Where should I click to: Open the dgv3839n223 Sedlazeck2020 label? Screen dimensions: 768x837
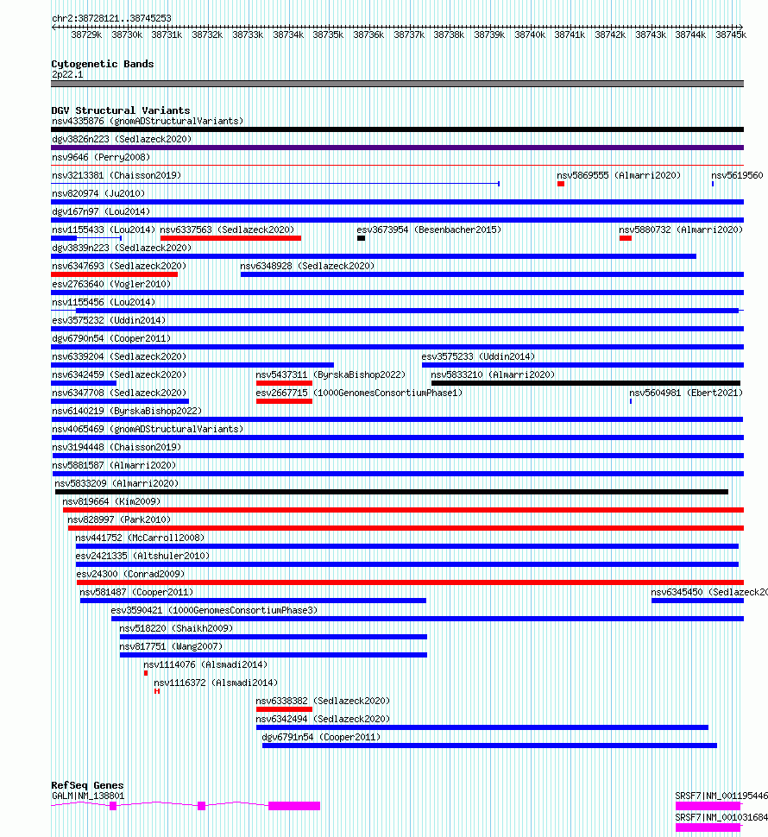(122, 249)
